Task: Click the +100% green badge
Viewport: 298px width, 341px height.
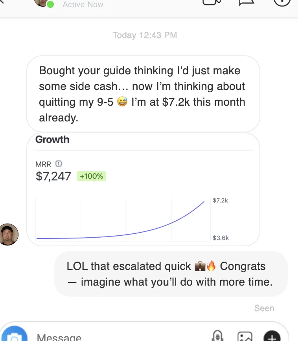Action: [x=92, y=176]
